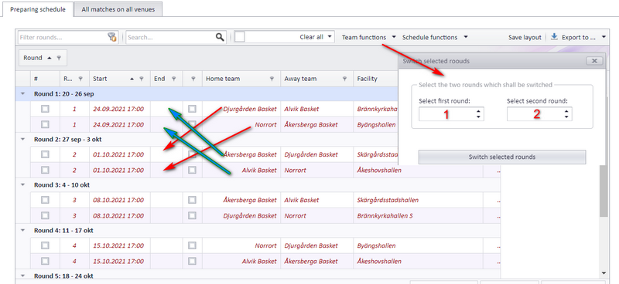Click the Select second round spinner arrows
619x284 pixels.
pyautogui.click(x=566, y=114)
